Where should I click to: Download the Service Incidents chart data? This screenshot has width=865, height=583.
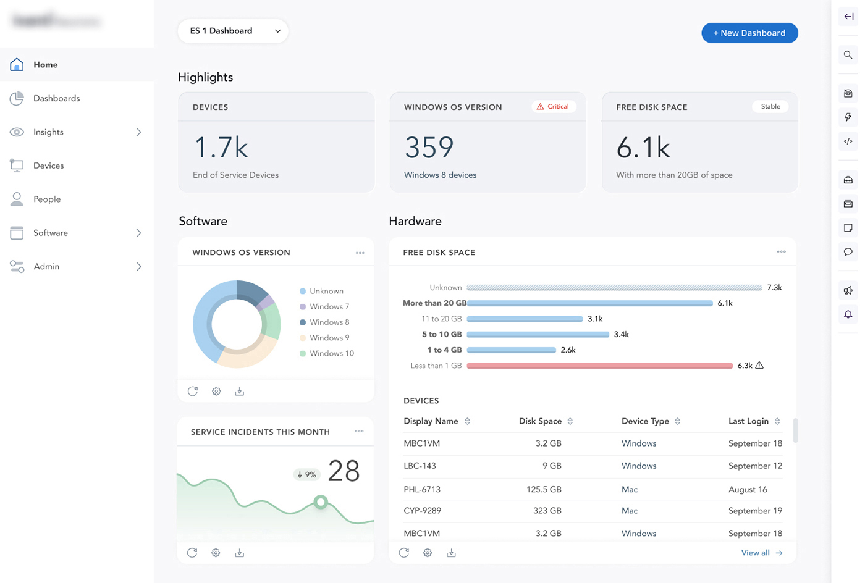pos(240,553)
